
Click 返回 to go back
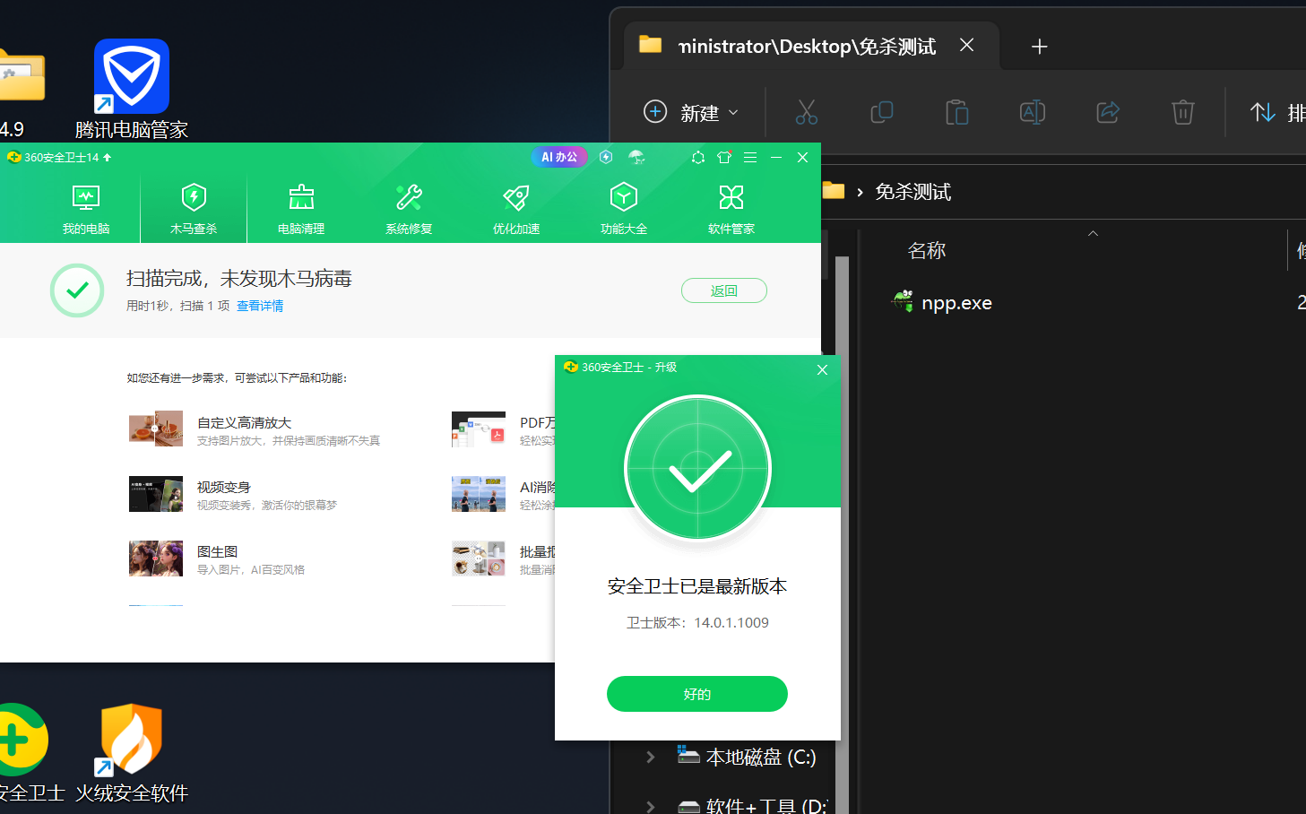(x=723, y=290)
